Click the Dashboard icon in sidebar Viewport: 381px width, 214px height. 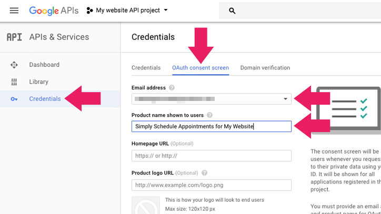pyautogui.click(x=14, y=65)
